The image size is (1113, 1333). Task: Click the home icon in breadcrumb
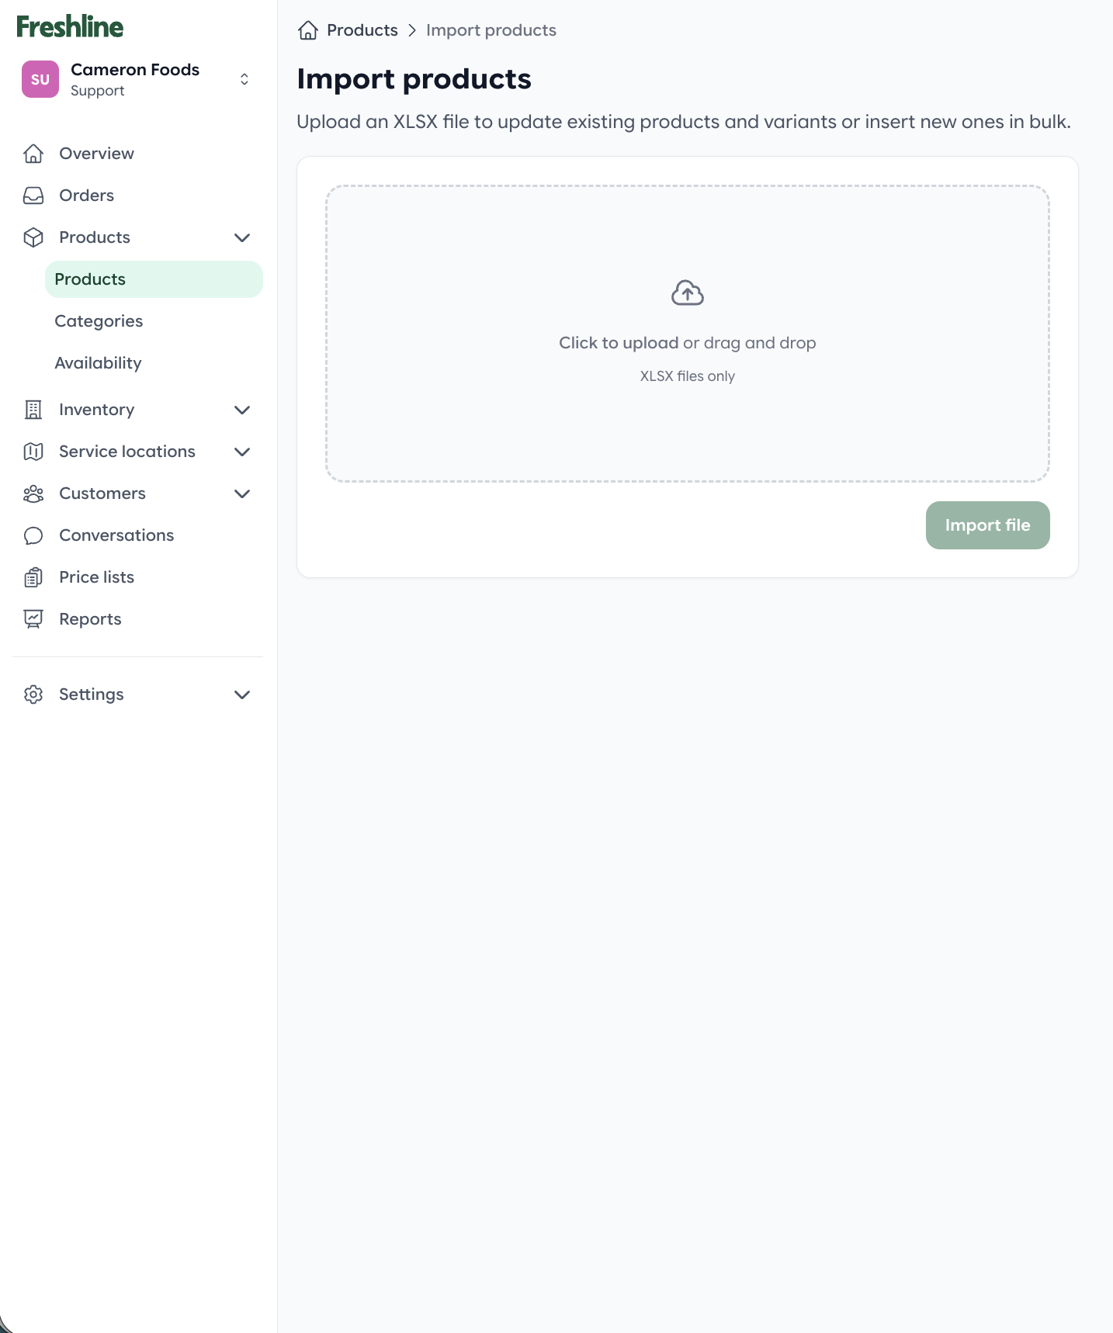tap(308, 30)
